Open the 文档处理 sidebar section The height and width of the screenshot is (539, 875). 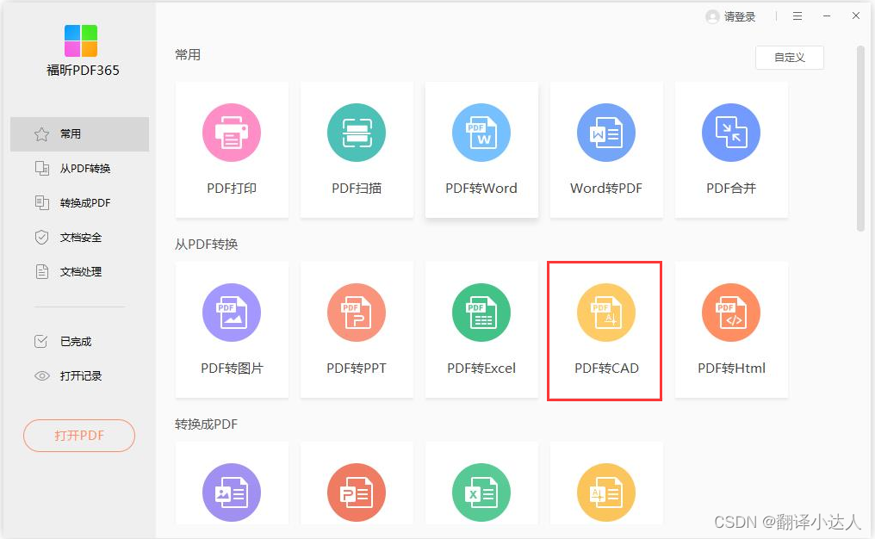click(x=80, y=272)
